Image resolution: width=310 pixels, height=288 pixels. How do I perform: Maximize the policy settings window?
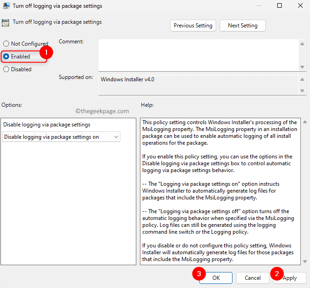pyautogui.click(x=279, y=6)
